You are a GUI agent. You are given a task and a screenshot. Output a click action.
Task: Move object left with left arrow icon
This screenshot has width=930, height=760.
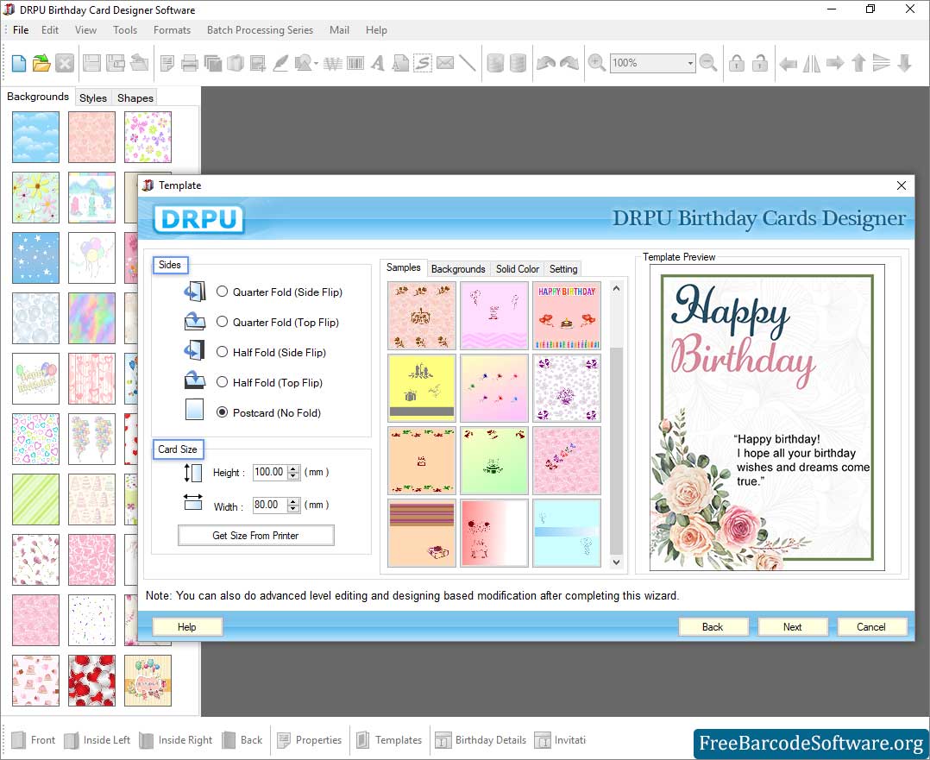789,63
